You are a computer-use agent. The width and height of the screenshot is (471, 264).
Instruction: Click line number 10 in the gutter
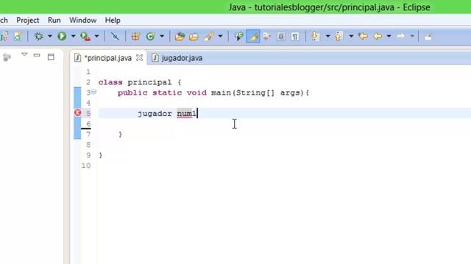click(x=86, y=166)
